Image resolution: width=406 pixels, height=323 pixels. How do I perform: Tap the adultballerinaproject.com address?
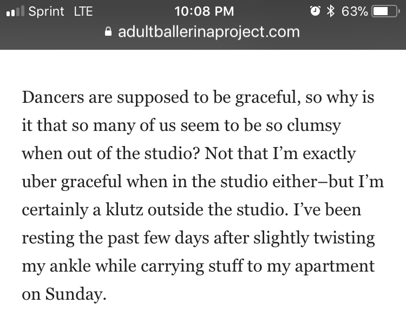coord(208,31)
